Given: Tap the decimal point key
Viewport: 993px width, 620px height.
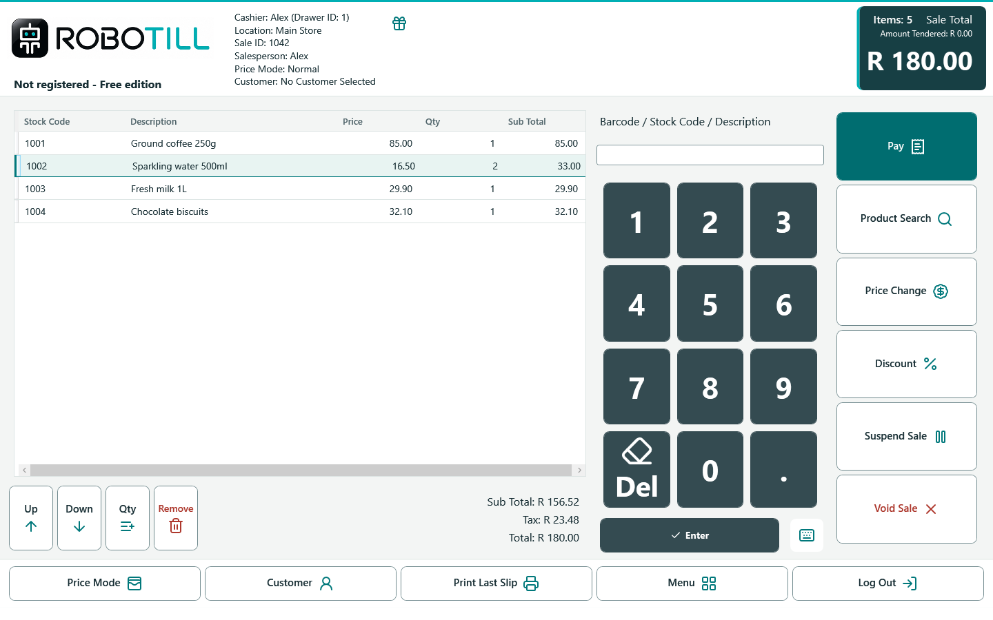Looking at the screenshot, I should pos(783,469).
